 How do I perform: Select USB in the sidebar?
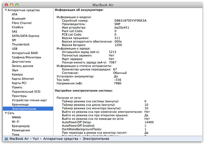15,49
